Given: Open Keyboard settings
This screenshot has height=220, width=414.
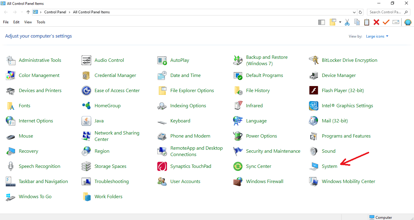Looking at the screenshot, I should pos(174,121).
